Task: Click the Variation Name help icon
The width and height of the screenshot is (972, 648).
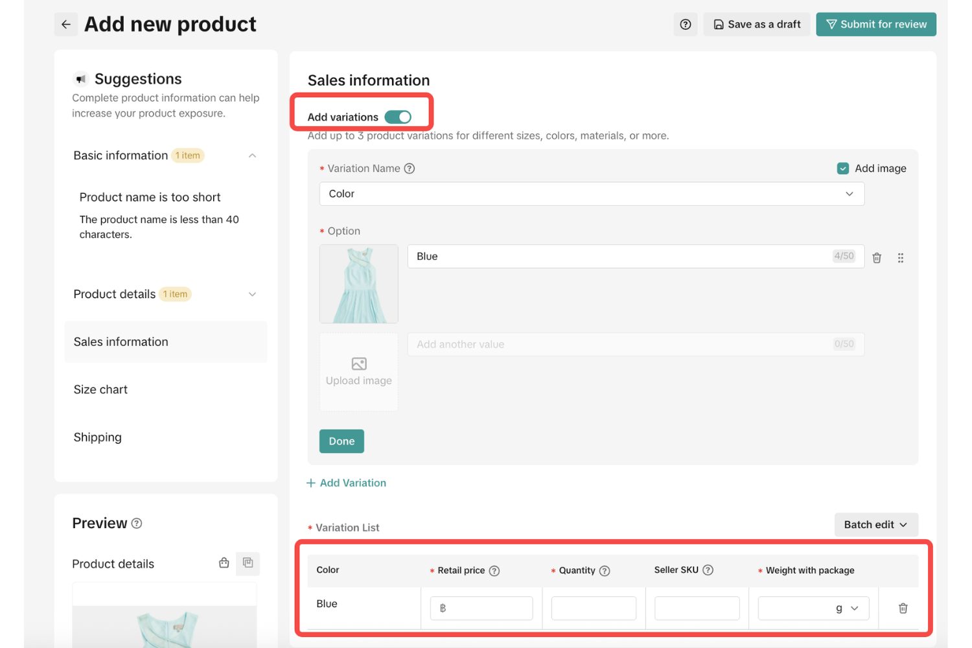Action: point(410,168)
